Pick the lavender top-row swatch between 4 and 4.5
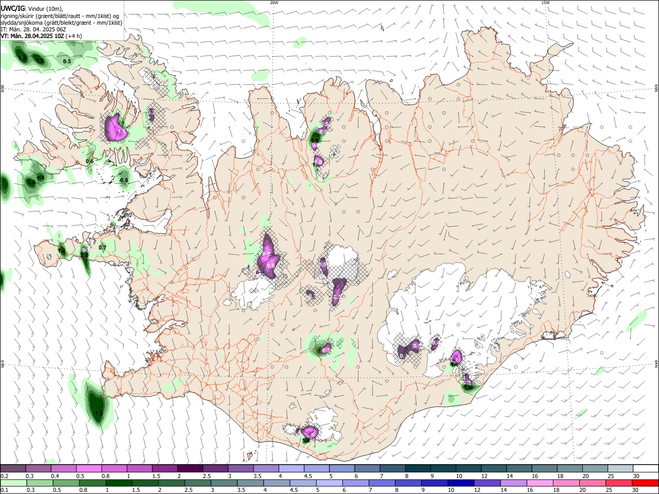659x494 pixels. point(291,468)
